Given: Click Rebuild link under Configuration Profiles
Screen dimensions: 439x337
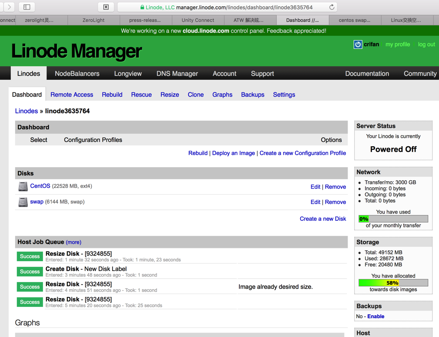Looking at the screenshot, I should (198, 153).
